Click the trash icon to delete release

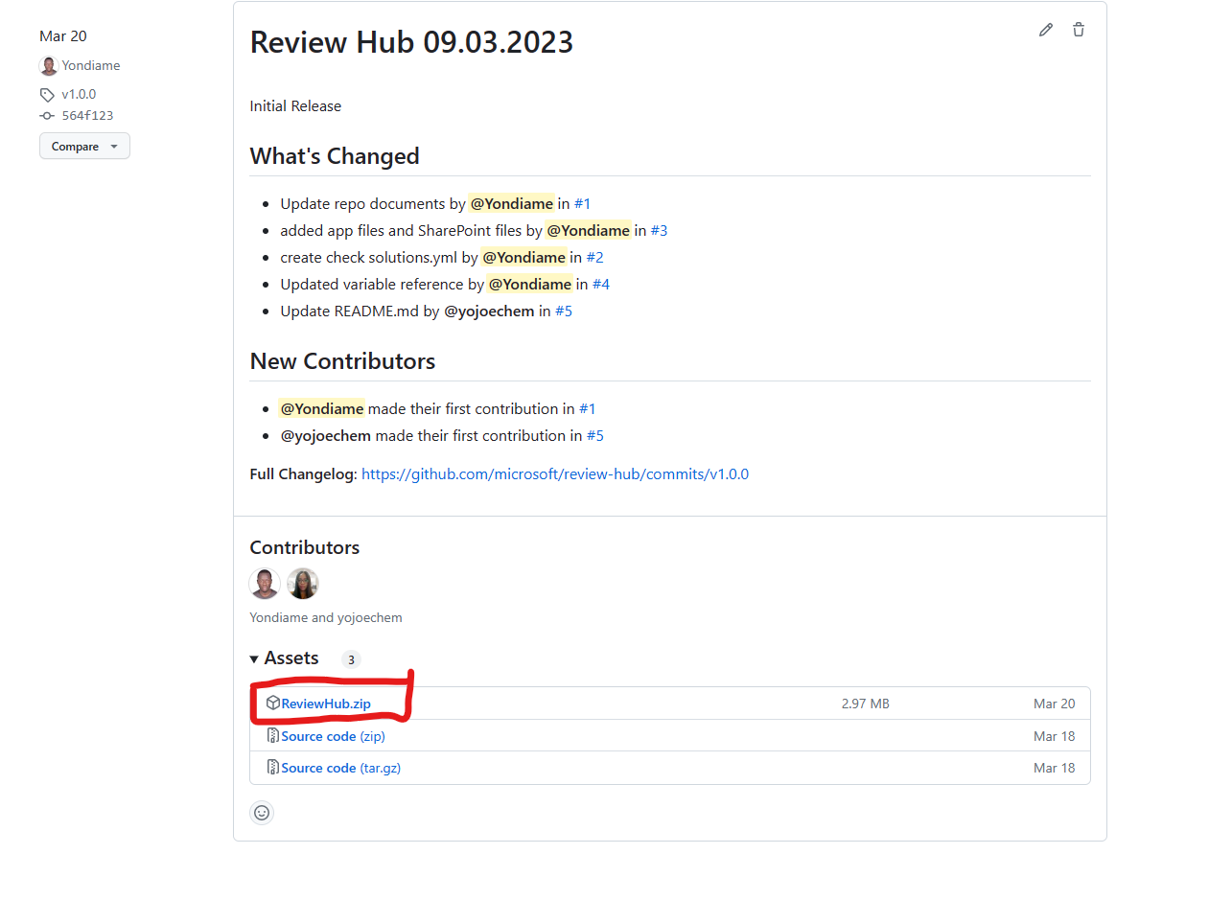click(x=1078, y=30)
